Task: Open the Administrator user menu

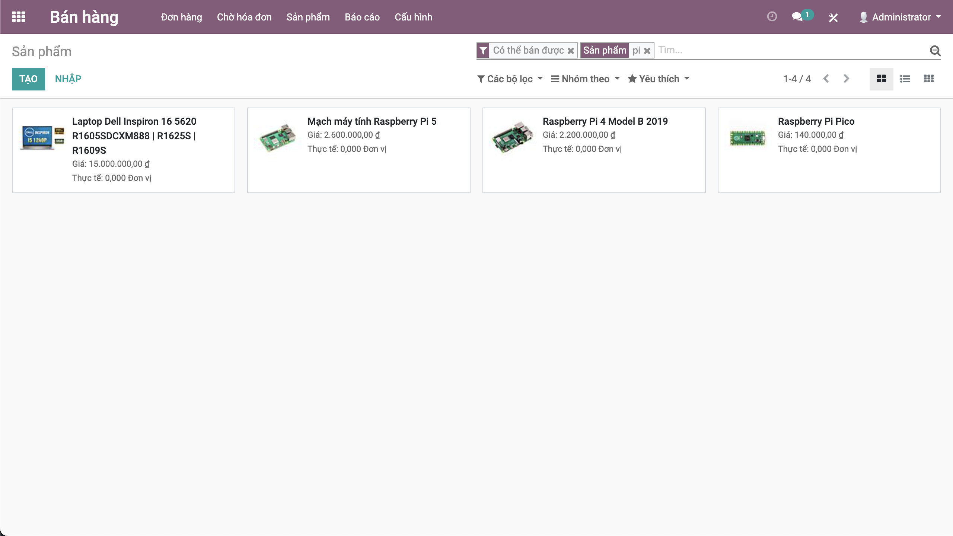Action: (901, 17)
